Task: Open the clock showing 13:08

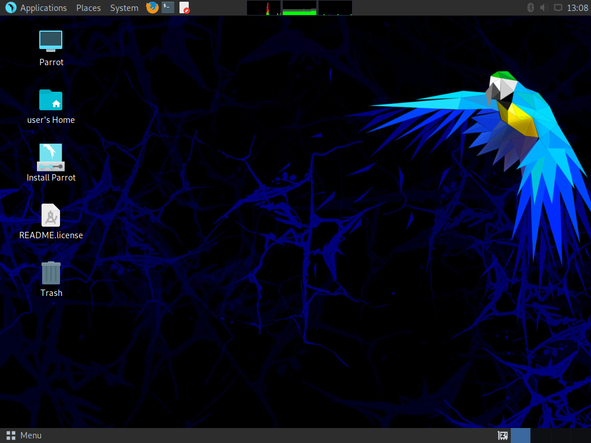Action: (577, 8)
